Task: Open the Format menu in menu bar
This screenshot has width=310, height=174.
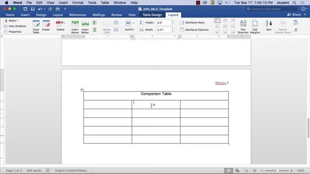Action: tap(77, 3)
